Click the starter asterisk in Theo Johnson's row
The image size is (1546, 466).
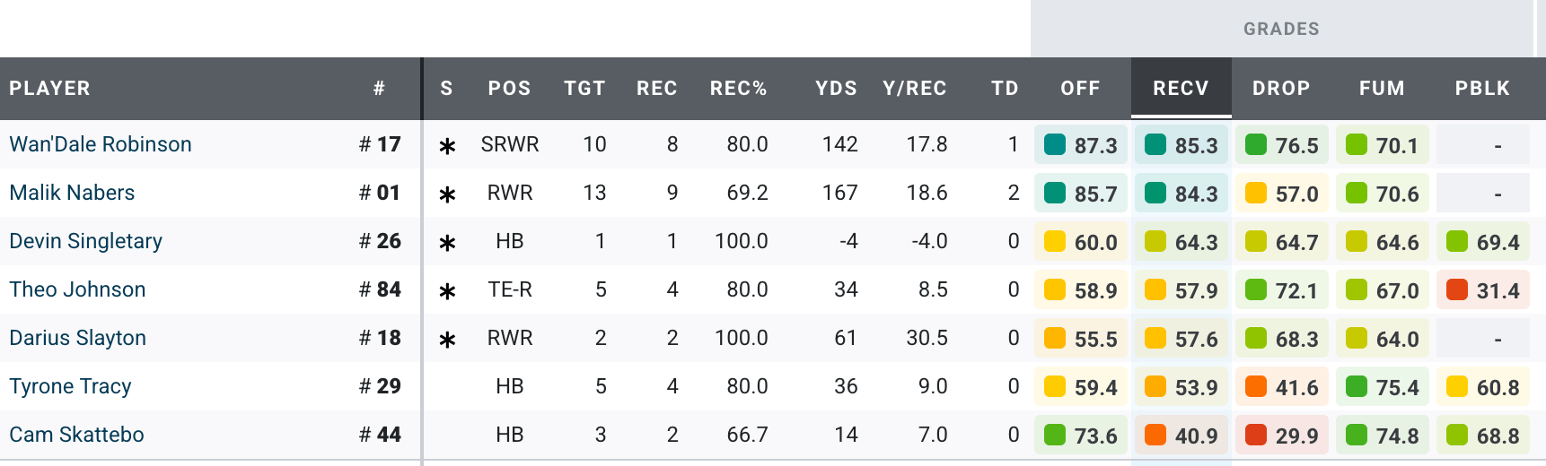click(447, 291)
